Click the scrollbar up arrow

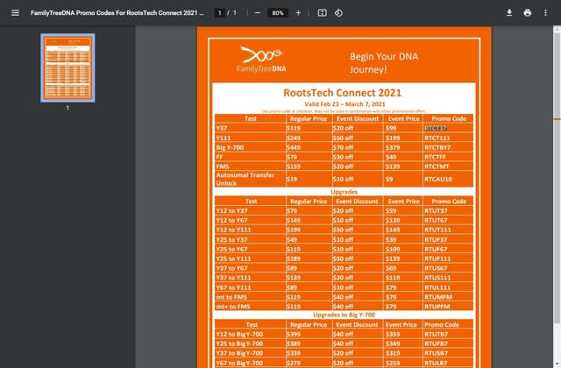pyautogui.click(x=557, y=30)
